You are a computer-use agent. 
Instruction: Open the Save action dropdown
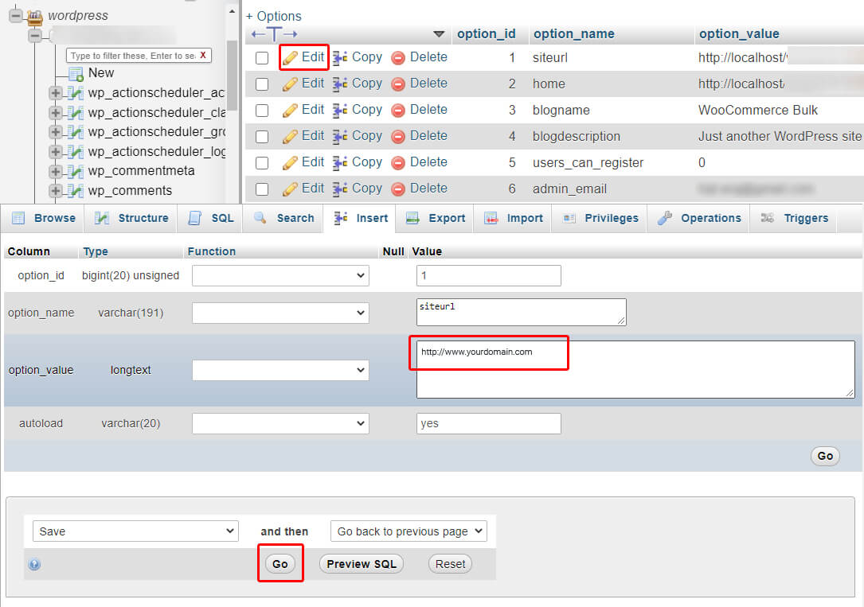point(135,531)
